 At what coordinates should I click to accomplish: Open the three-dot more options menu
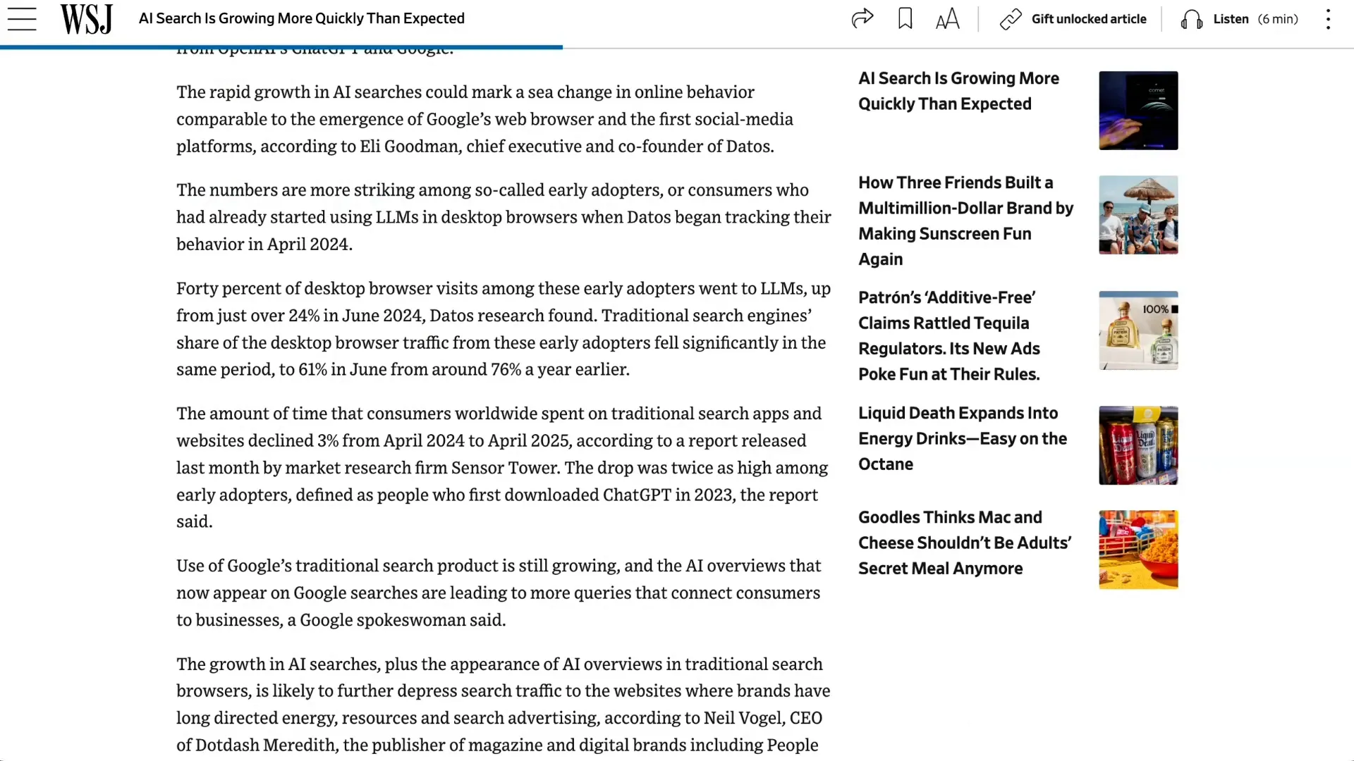[x=1328, y=19]
